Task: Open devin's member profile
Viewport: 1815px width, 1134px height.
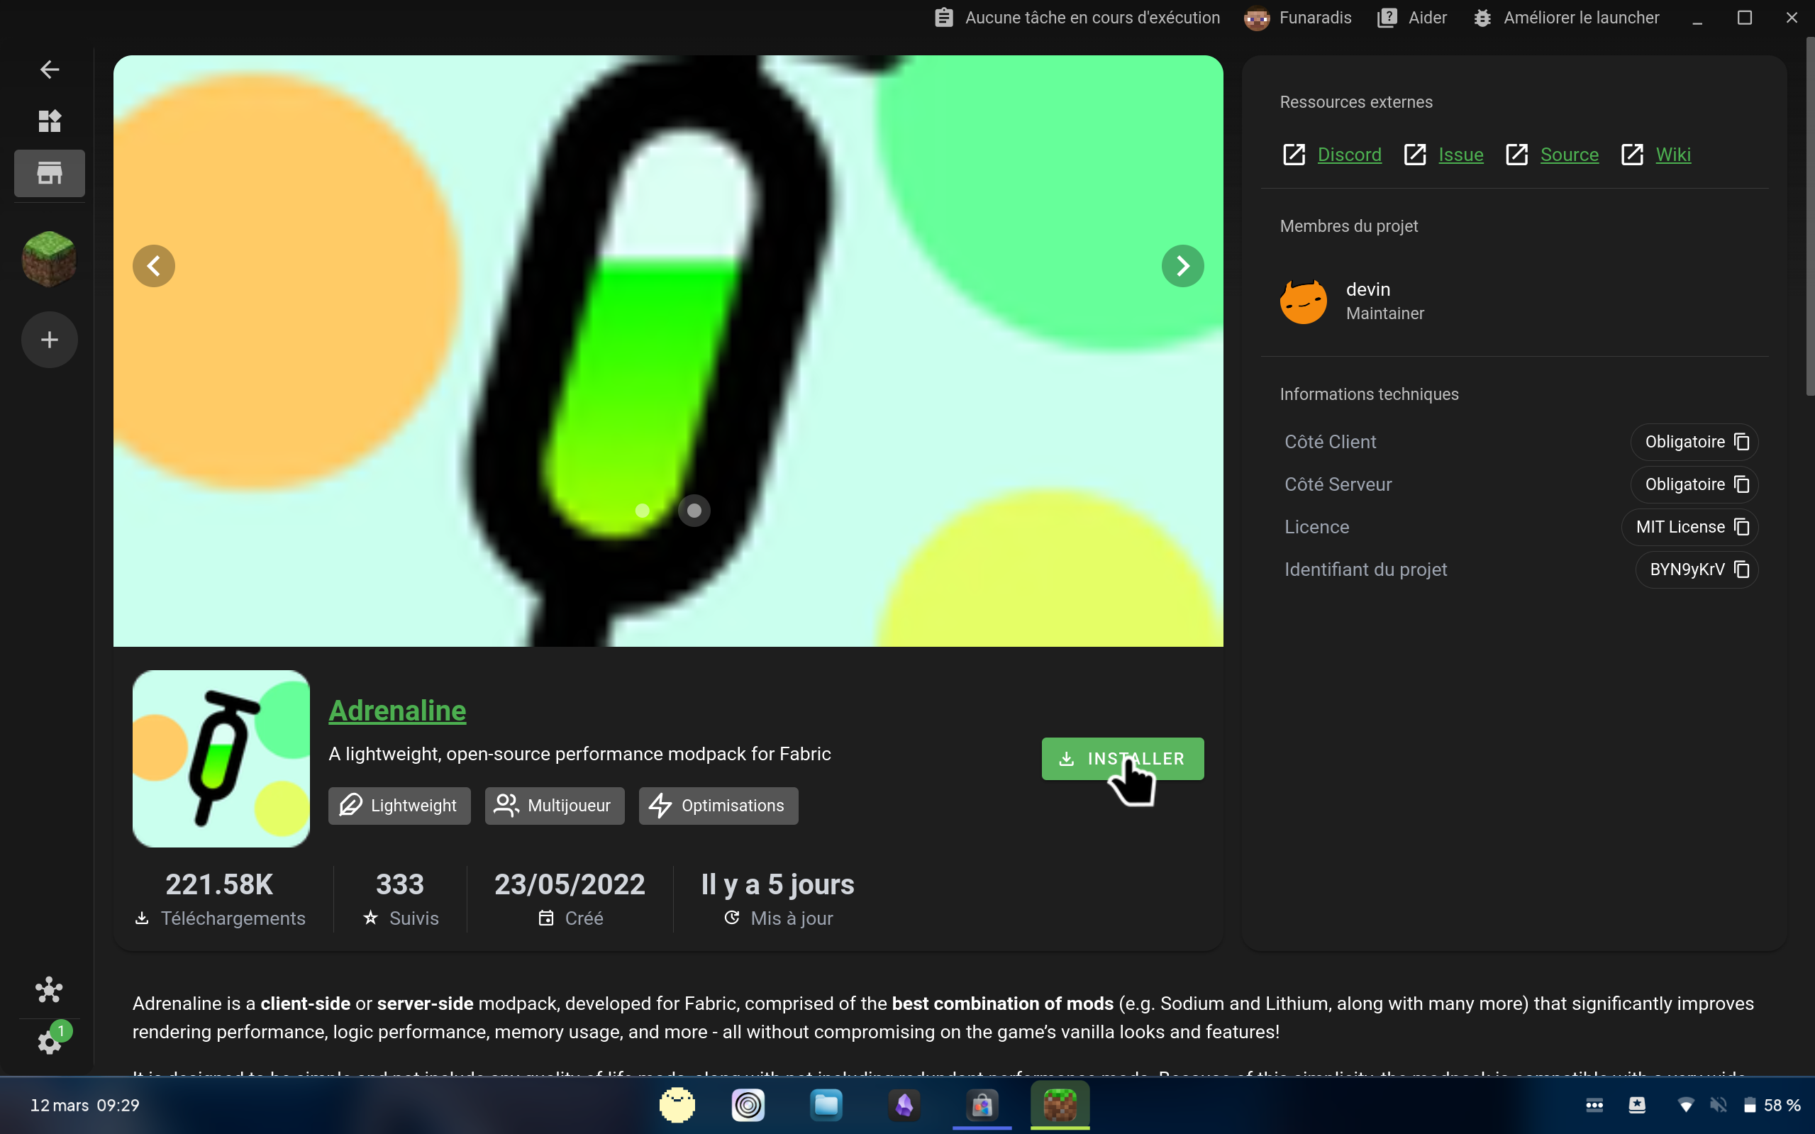Action: click(1353, 301)
